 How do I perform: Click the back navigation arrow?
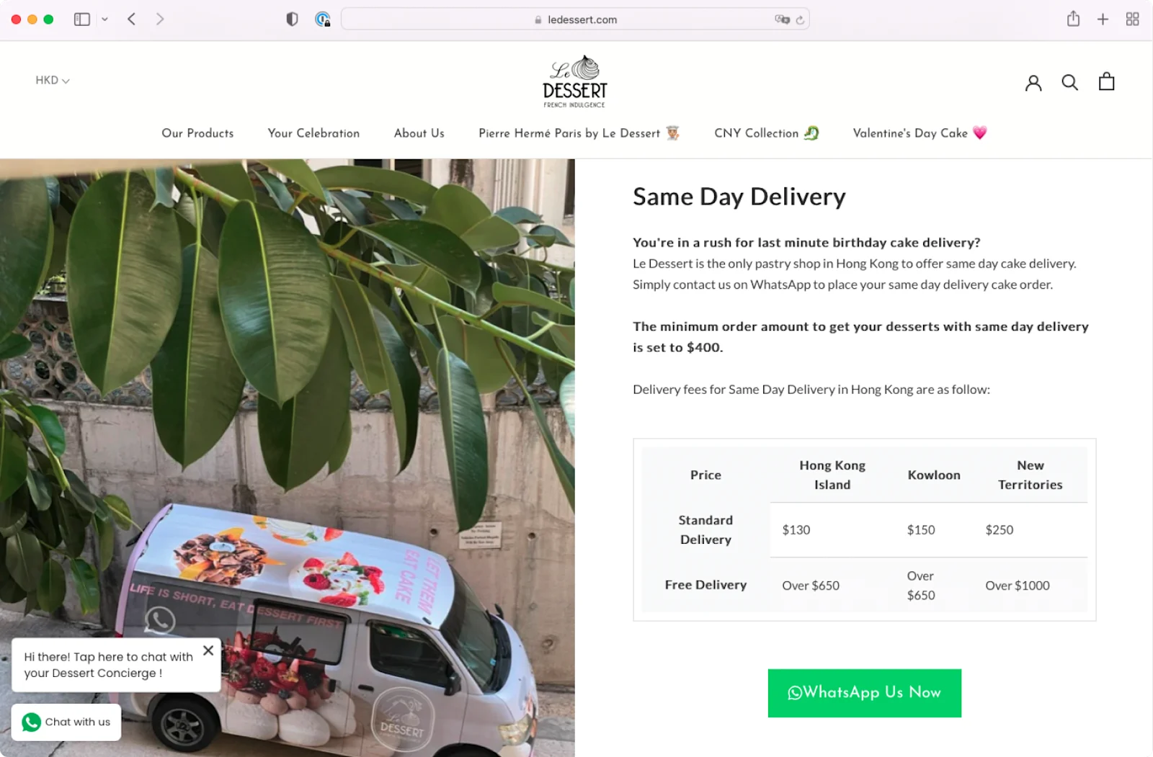click(131, 19)
